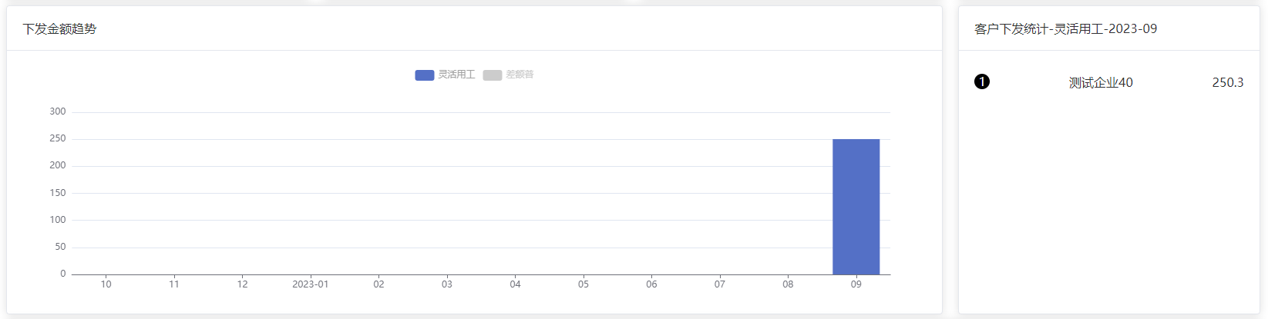The height and width of the screenshot is (319, 1268).
Task: Click the 客户下发统计-灵活用工-2023-09 panel title
Action: 1065,29
